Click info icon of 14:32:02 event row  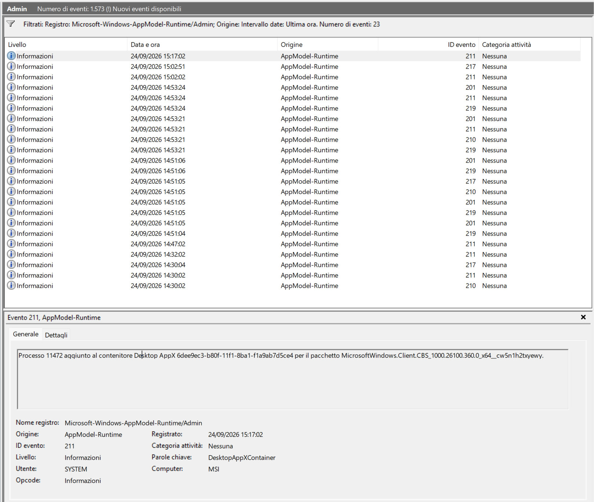click(x=11, y=254)
